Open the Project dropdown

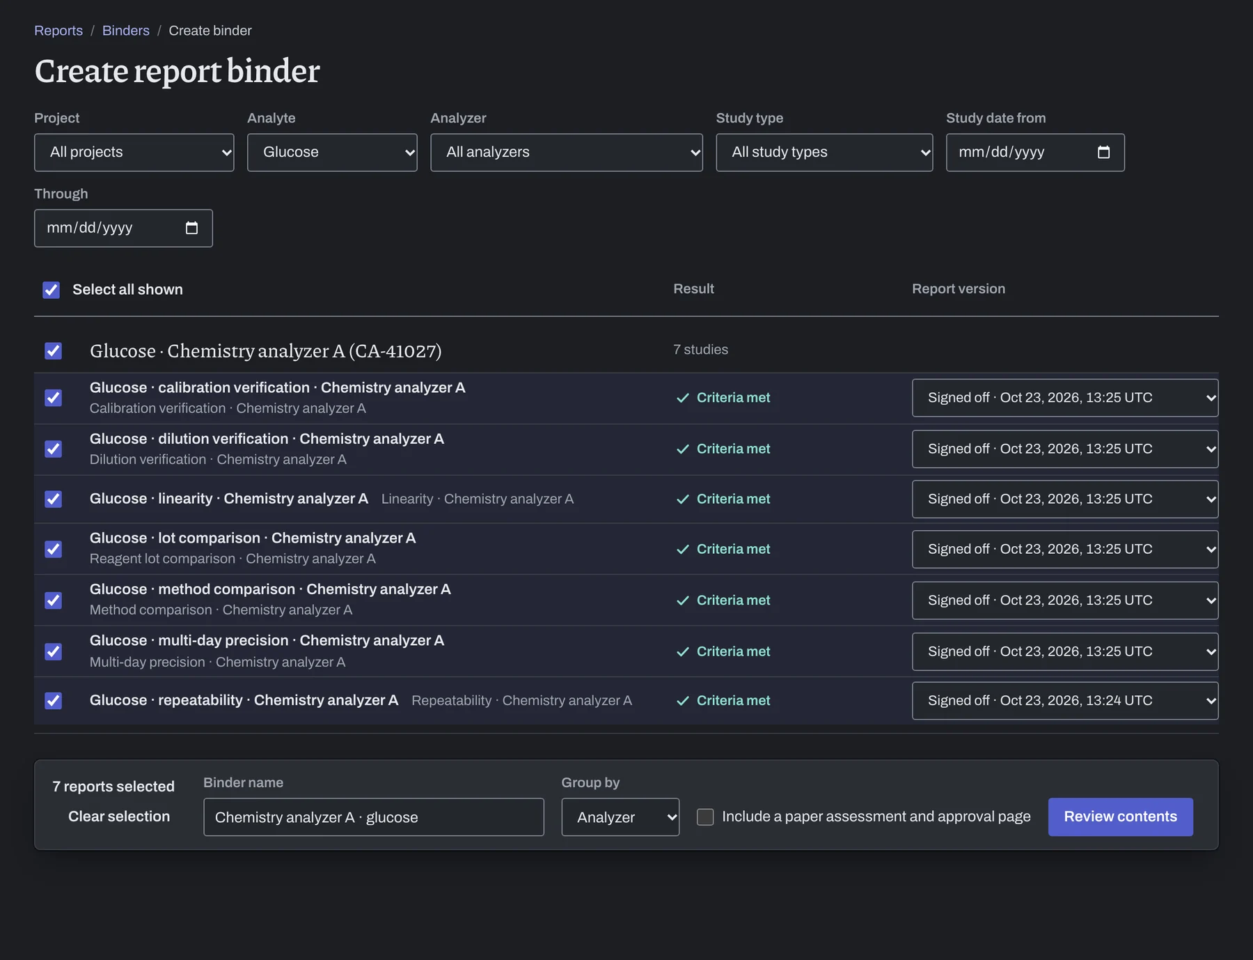click(x=134, y=153)
